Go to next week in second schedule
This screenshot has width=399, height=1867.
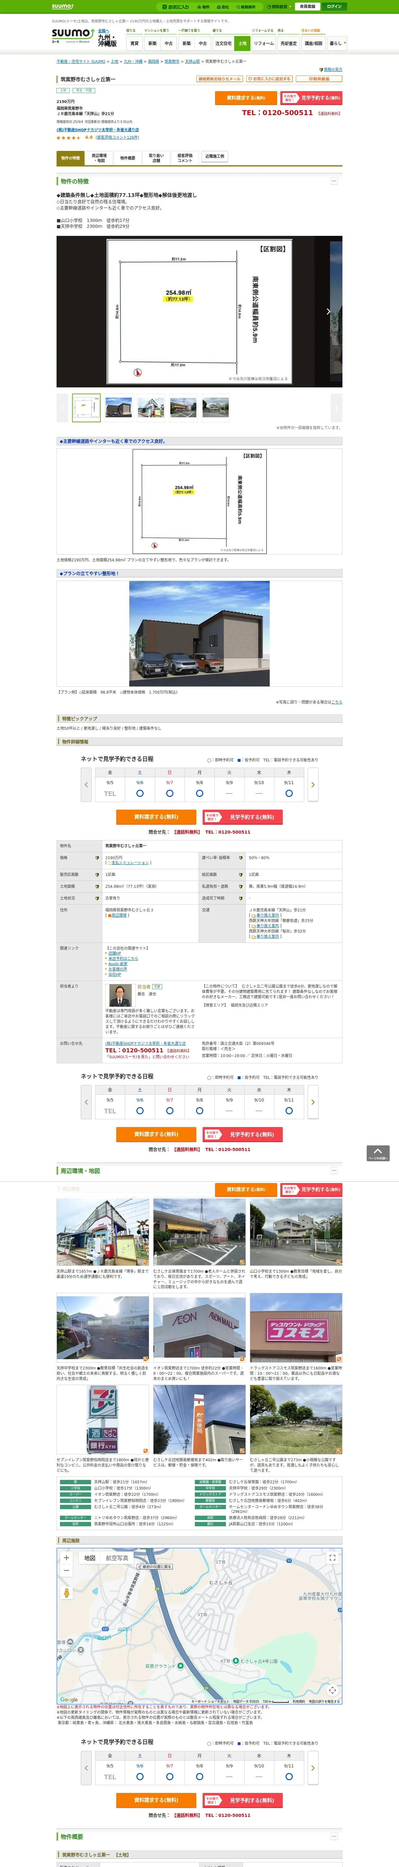coord(313,1102)
